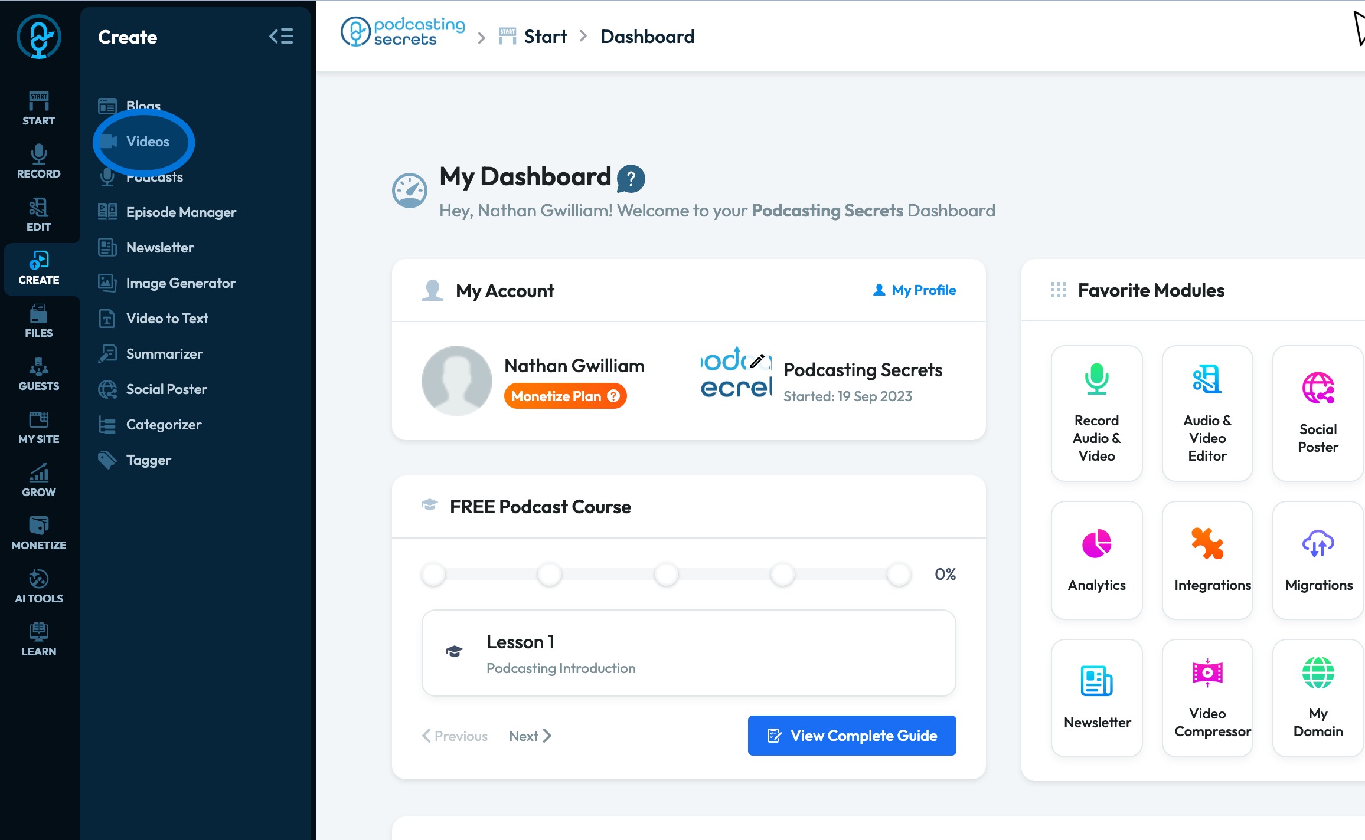
Task: Collapse the Create side panel
Action: [281, 37]
